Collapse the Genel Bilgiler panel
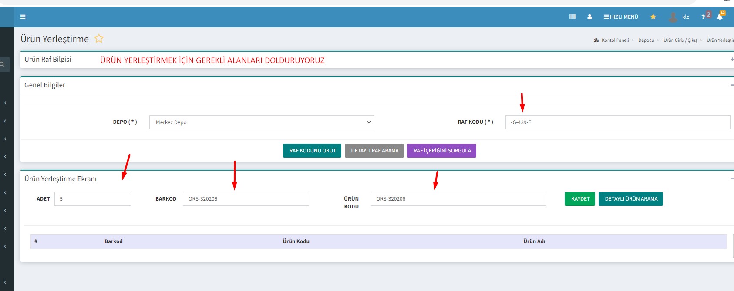This screenshot has height=291, width=734. (x=731, y=85)
